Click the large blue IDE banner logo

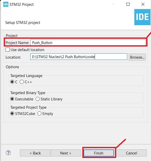pos(142,17)
